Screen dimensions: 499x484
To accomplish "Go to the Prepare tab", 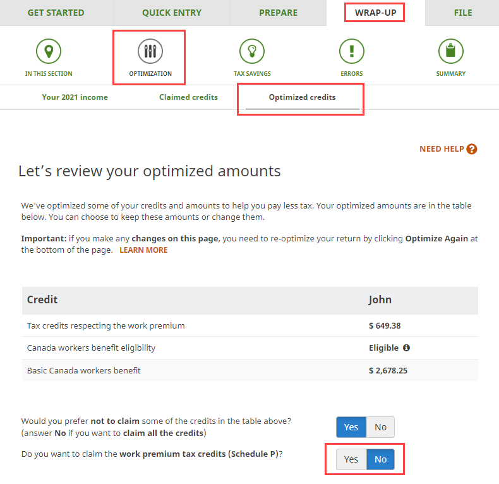I will (278, 13).
